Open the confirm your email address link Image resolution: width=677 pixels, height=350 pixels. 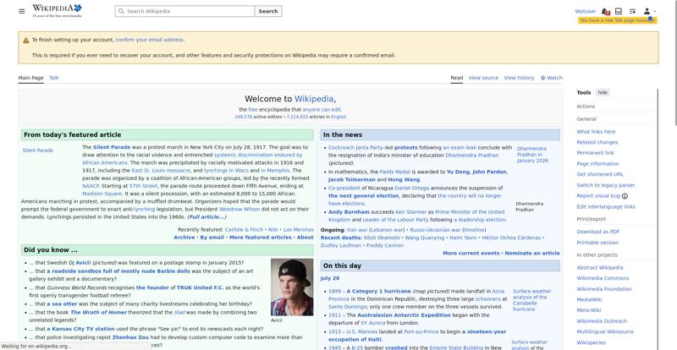tap(150, 40)
